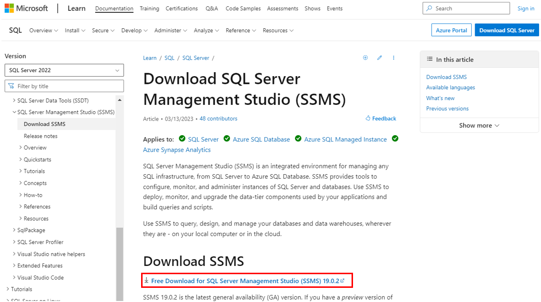This screenshot has width=541, height=302.
Task: Open the 48 contributors link
Action: coord(218,119)
